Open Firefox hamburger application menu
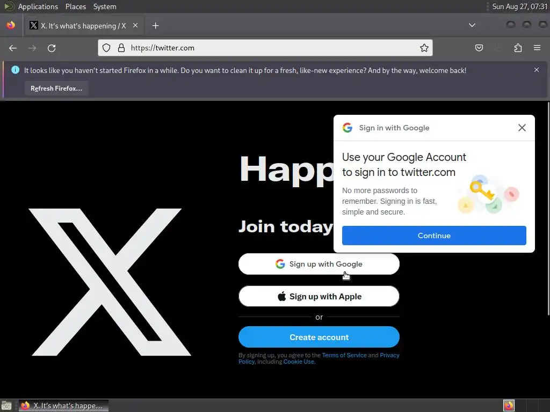The image size is (550, 412). click(x=537, y=48)
